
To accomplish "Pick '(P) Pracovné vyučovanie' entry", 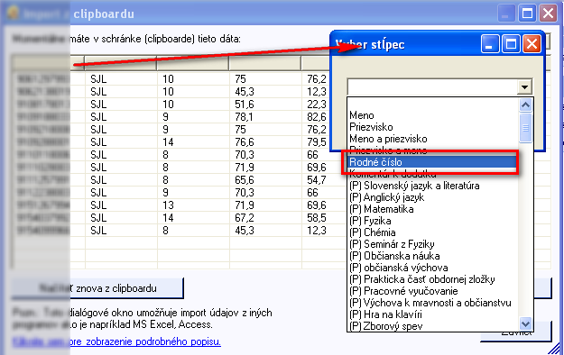I will [x=403, y=291].
